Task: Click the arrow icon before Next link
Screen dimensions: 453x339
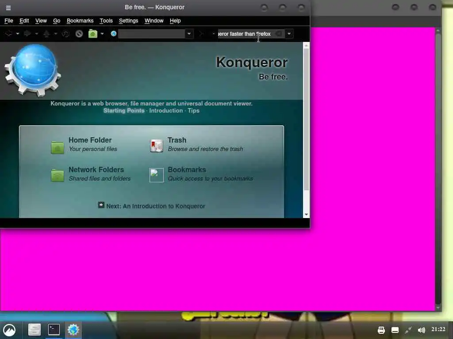Action: pos(101,205)
